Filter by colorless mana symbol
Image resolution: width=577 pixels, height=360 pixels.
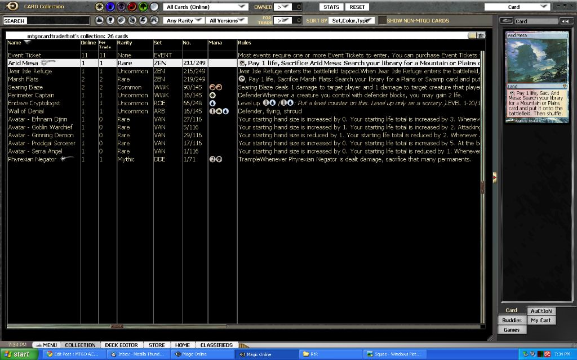pos(154,7)
